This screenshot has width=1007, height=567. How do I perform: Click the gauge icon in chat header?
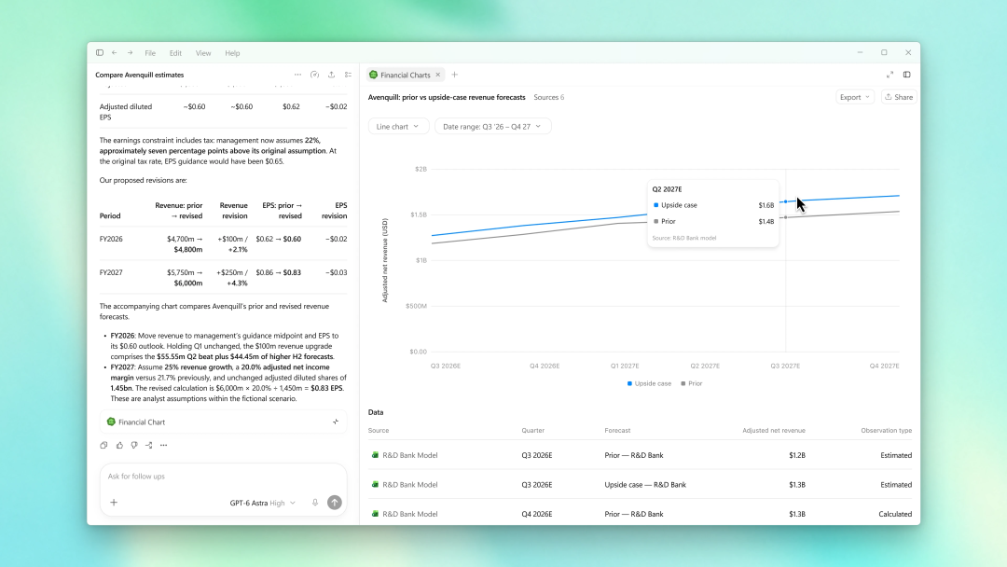pyautogui.click(x=315, y=75)
